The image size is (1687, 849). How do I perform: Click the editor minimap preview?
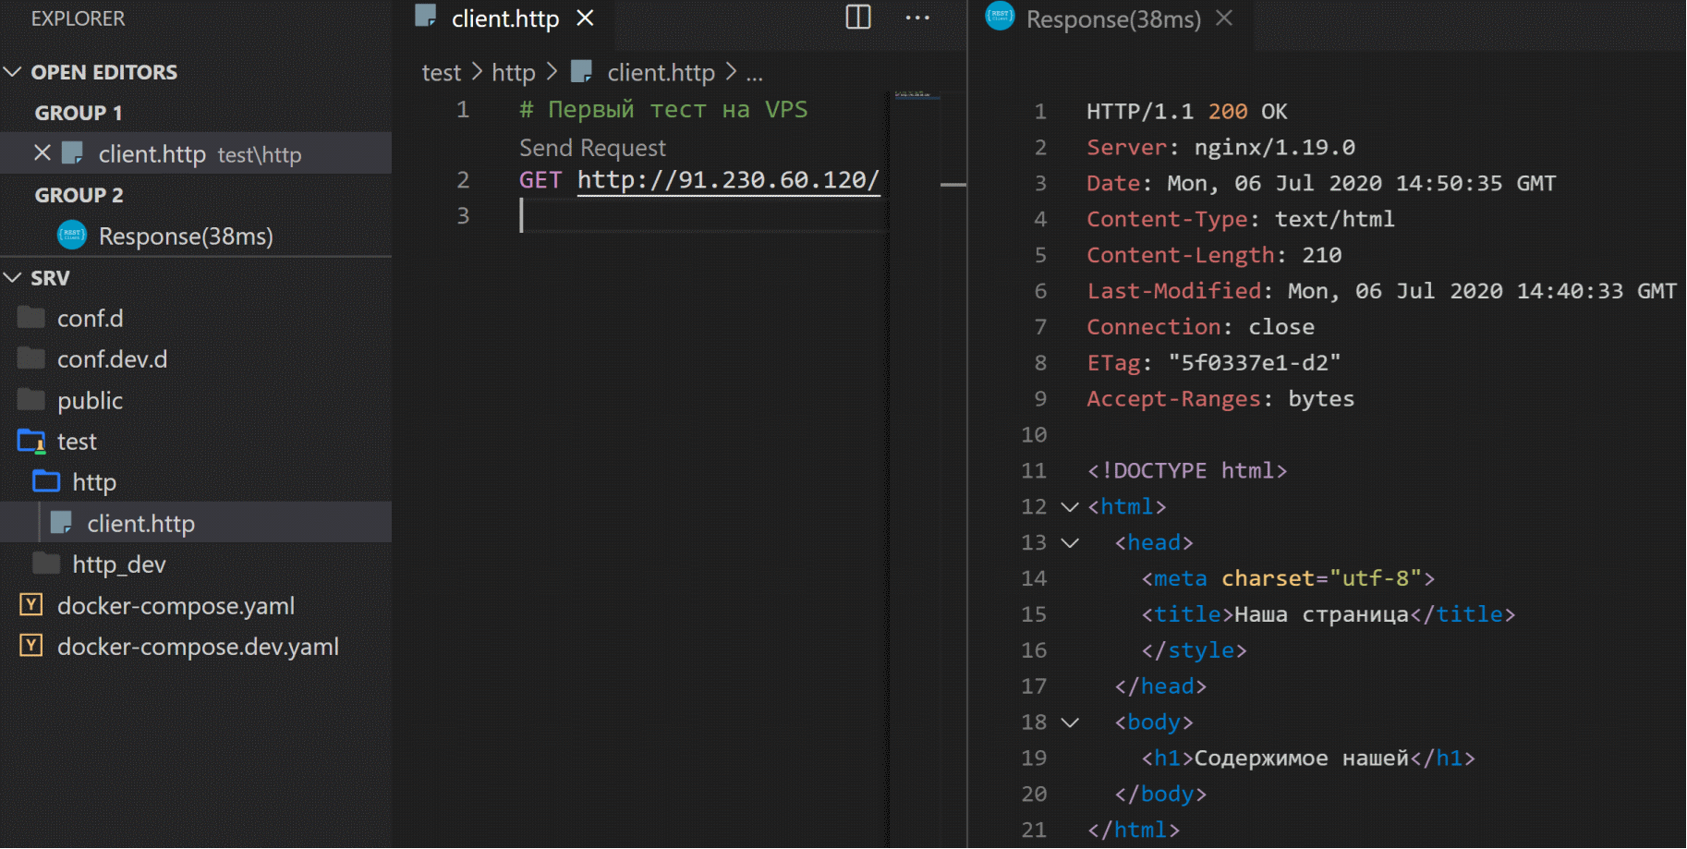(913, 94)
